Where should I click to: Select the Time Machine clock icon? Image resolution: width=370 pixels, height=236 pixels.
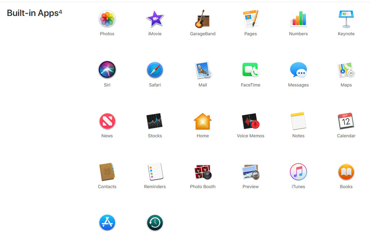coord(155,222)
